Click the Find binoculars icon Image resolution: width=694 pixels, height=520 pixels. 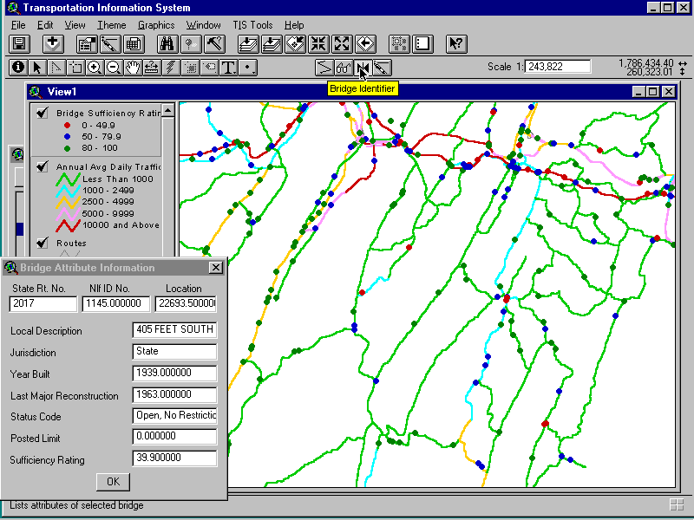(168, 44)
